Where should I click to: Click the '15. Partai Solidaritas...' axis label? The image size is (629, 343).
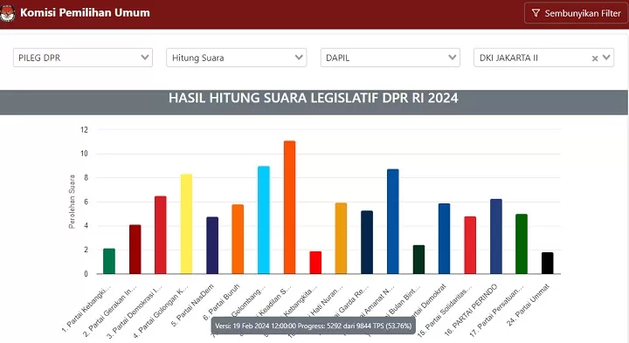click(x=445, y=311)
